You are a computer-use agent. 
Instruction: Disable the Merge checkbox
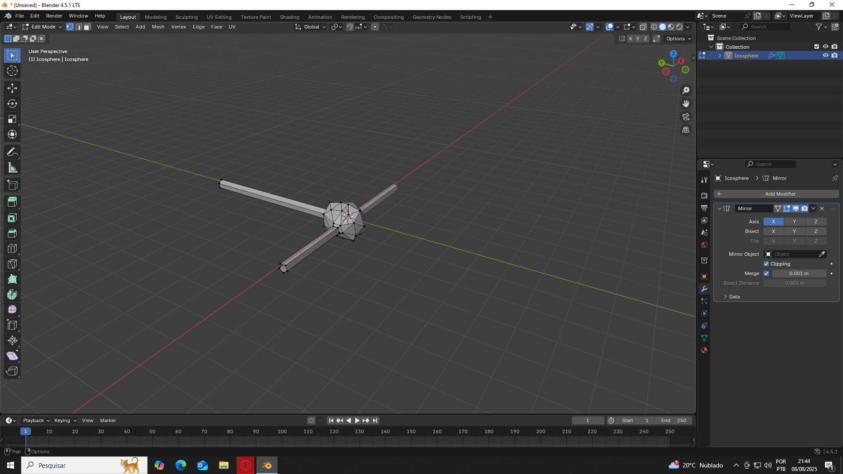coord(766,273)
